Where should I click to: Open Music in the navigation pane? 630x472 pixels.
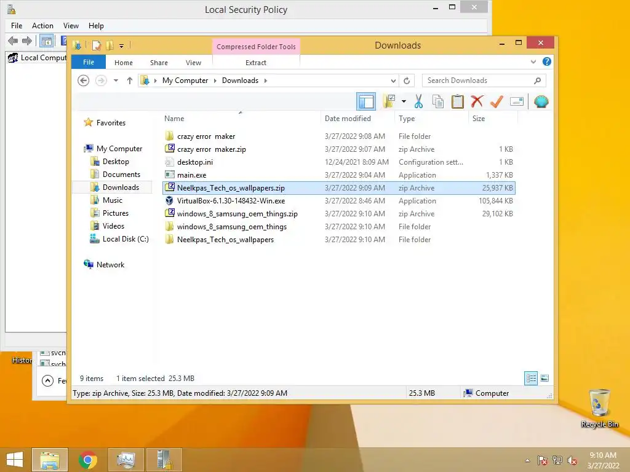[106, 200]
